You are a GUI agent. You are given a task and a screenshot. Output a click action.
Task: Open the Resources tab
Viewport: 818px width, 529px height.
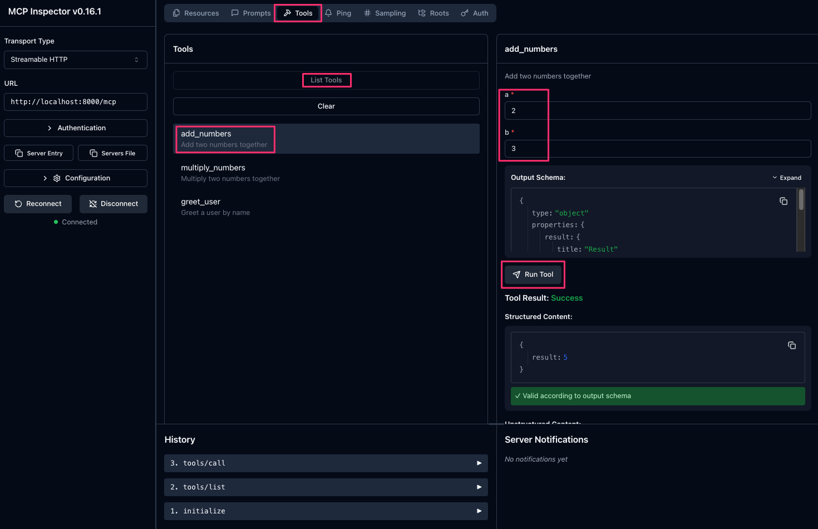196,13
